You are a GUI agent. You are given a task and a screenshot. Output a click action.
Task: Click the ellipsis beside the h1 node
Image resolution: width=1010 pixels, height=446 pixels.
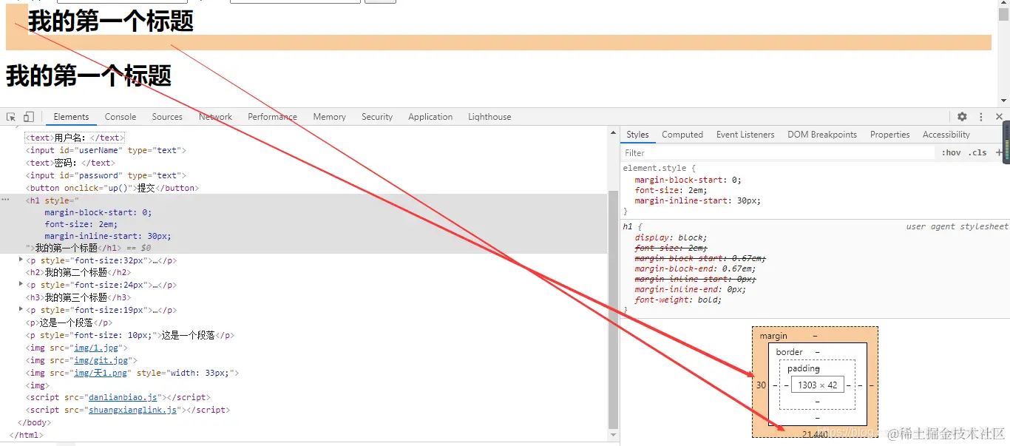tap(6, 200)
